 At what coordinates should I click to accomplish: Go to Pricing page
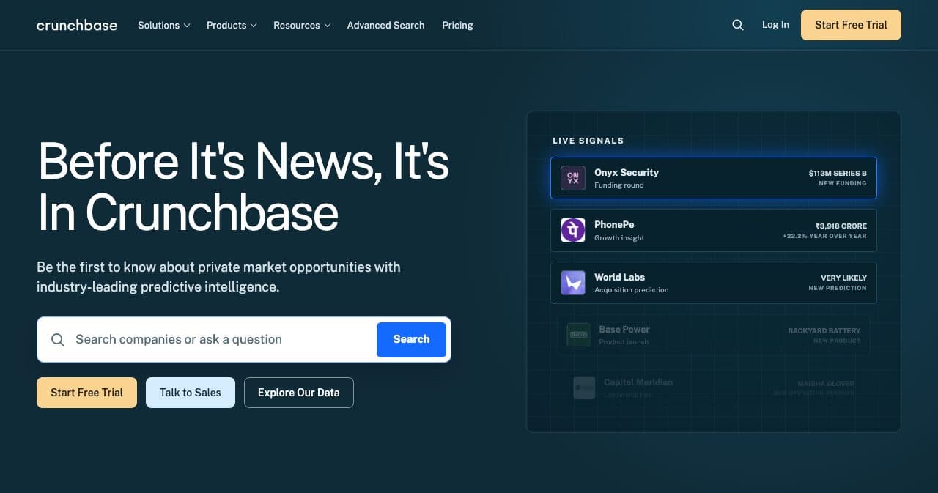point(457,25)
